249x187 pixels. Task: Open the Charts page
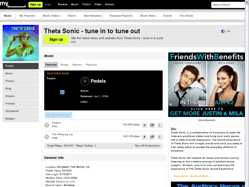tap(72, 16)
